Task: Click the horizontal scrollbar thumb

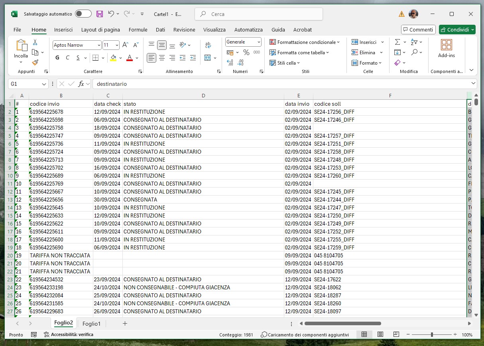Action: coord(342,323)
